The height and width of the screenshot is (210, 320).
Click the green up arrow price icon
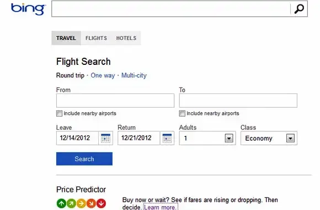coord(61,203)
